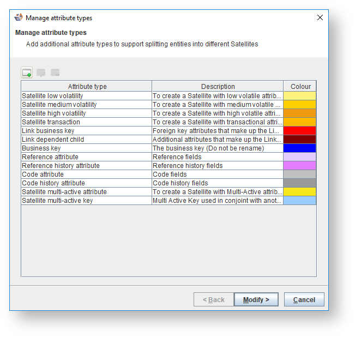The width and height of the screenshot is (355, 337).
Task: Close the Manage attribute types dialog
Action: (x=320, y=17)
